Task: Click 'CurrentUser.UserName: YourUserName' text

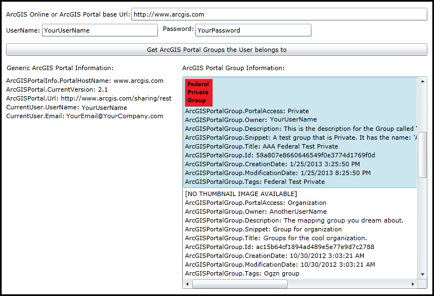Action: [67, 108]
